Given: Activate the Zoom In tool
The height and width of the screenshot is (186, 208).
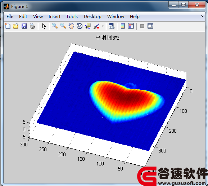Looking at the screenshot, I should (55, 26).
